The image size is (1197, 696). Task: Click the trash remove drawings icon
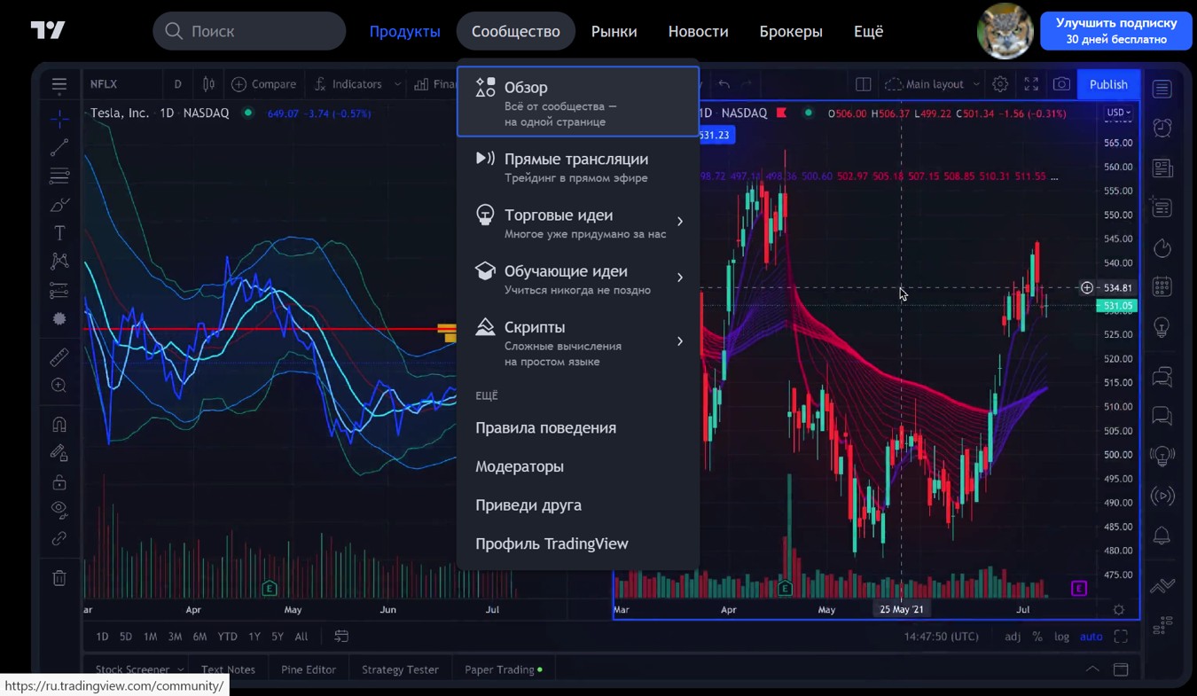[x=59, y=578]
